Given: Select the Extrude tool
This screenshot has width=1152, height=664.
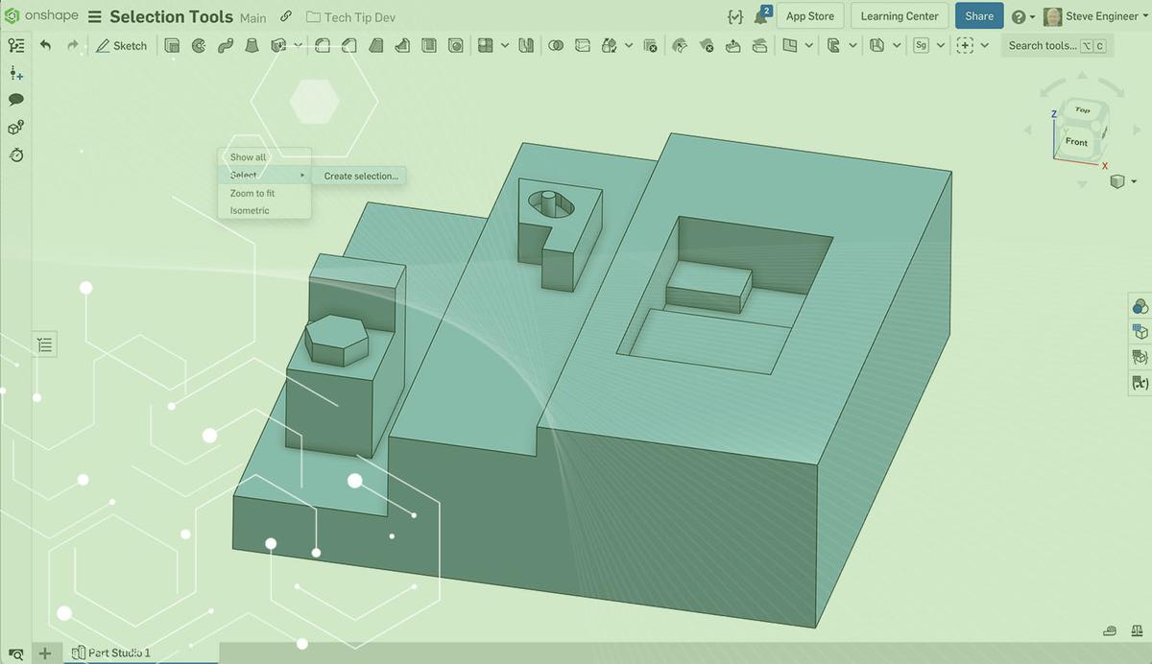Looking at the screenshot, I should pyautogui.click(x=174, y=45).
